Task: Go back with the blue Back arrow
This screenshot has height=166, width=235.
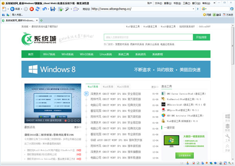Action: click(12, 9)
